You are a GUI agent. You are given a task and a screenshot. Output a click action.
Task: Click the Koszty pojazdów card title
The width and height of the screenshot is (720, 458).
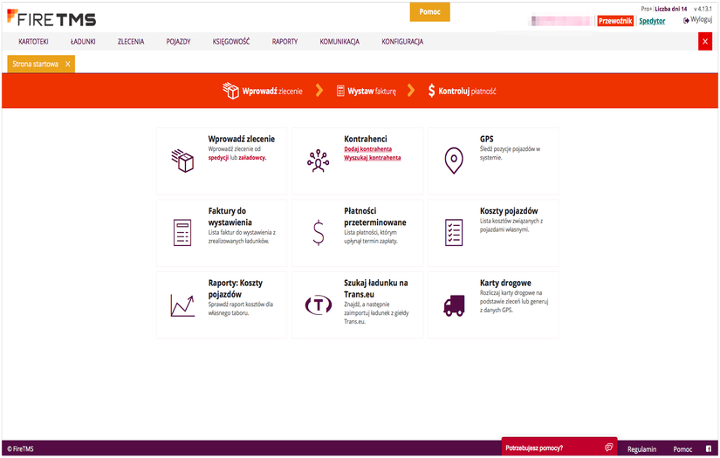point(509,210)
